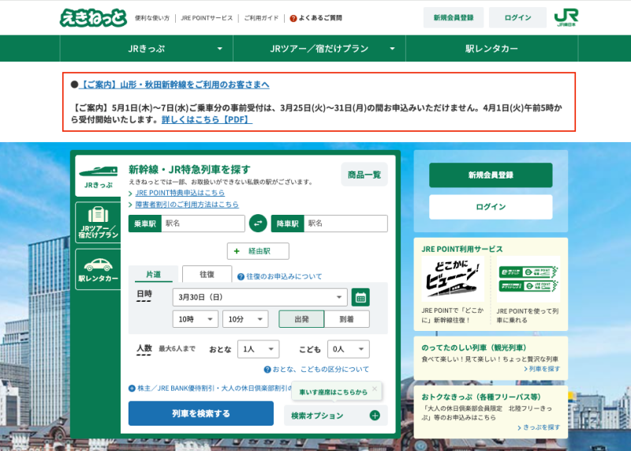This screenshot has width=631, height=451.
Task: Click the plus icon in 検索オプション
Action: tap(375, 415)
